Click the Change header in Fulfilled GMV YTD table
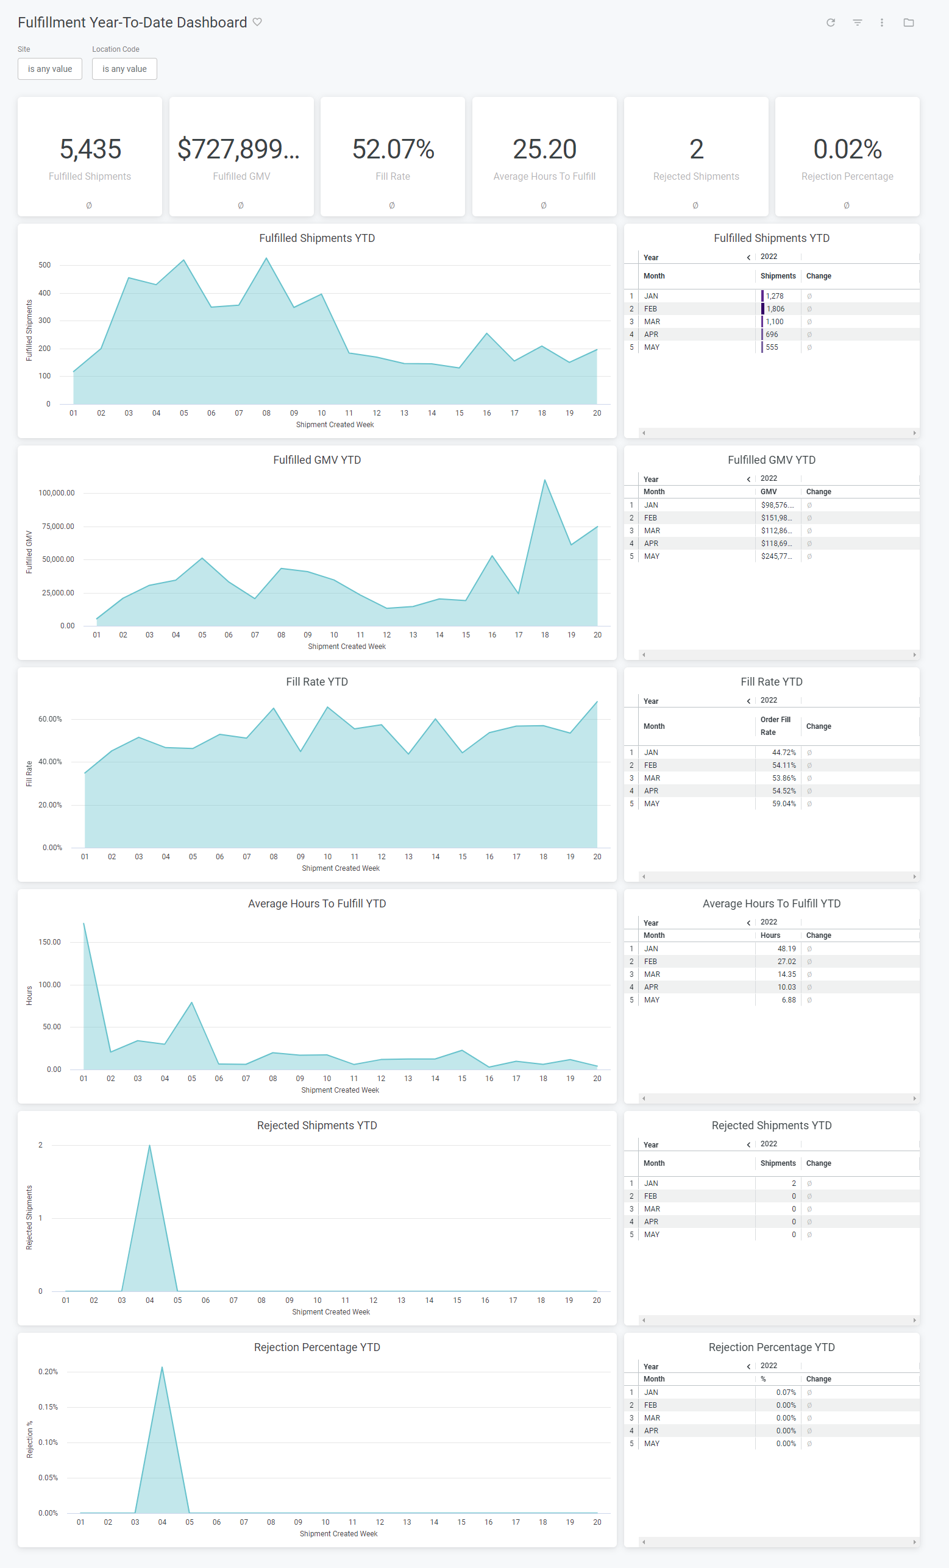 click(x=819, y=492)
